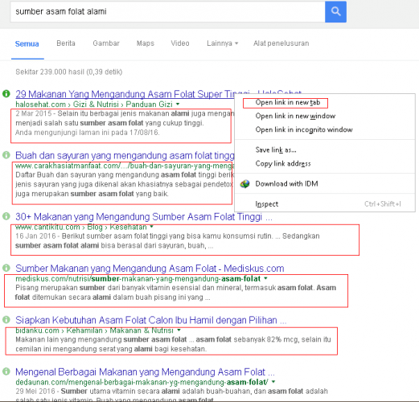Click Anda mengunjungi laman ini pada 17/08/16 text
Viewport: 419px width, 402px height.
(87, 133)
